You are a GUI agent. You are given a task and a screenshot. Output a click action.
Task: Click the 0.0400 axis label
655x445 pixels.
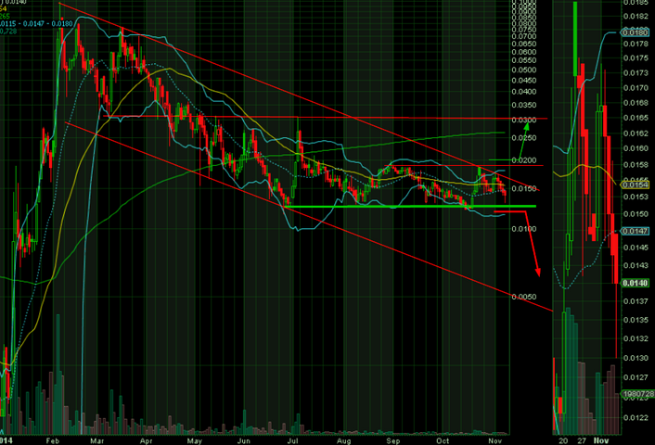[x=524, y=92]
